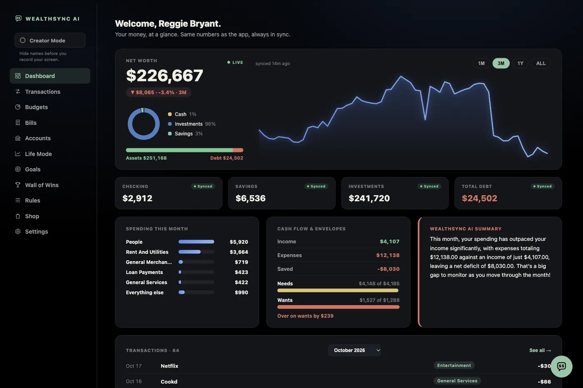Viewport: 583px width, 388px height.
Task: Click the Cash 1% legend entry
Action: (182, 114)
